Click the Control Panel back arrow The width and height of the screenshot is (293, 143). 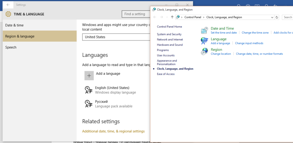[x=155, y=17]
